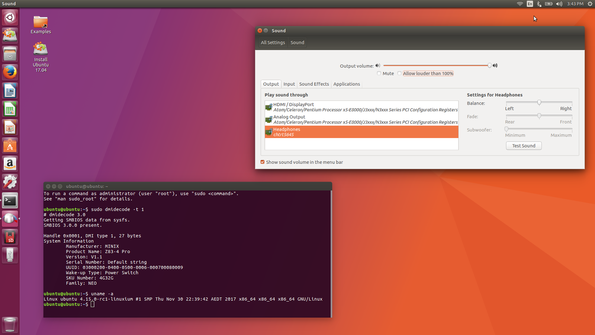Click the Balance slider handle
Viewport: 595px width, 335px height.
point(539,102)
